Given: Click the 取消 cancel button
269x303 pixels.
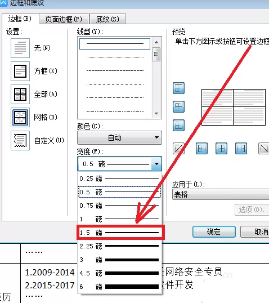Looking at the screenshot, I should click(255, 231).
